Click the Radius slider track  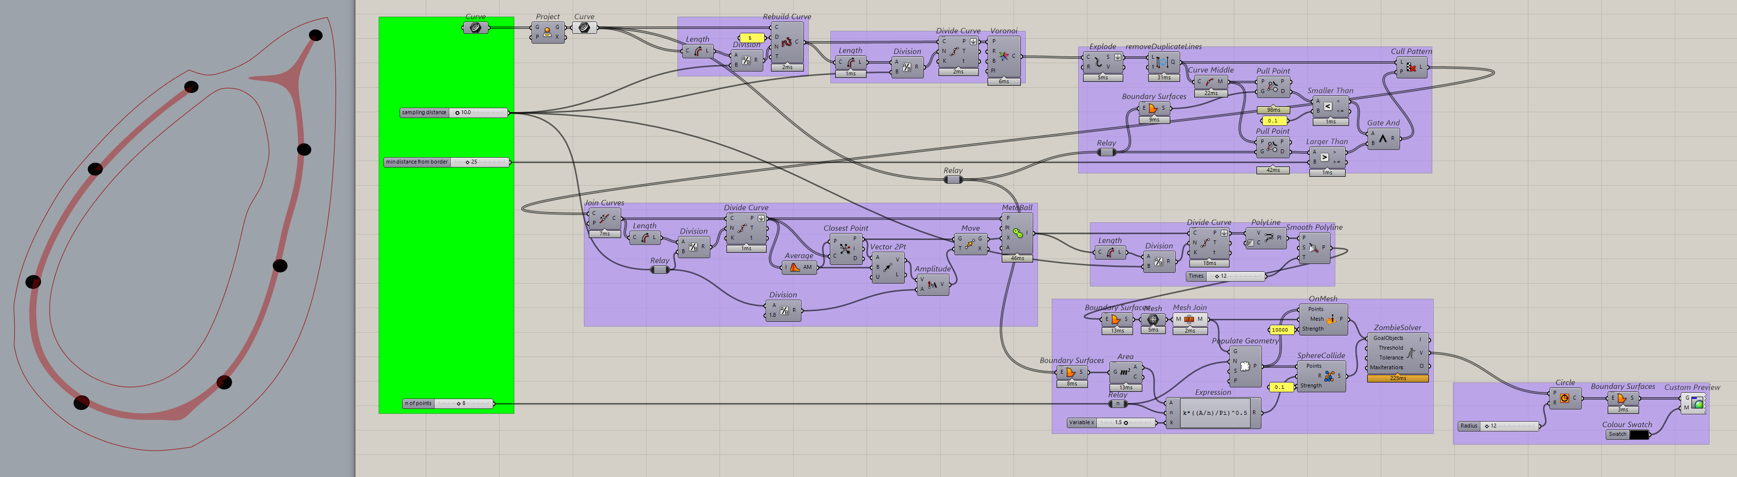1510,426
